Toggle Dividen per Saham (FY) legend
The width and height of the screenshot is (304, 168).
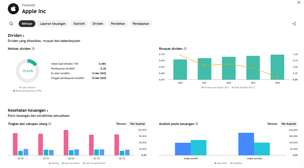click(x=215, y=88)
